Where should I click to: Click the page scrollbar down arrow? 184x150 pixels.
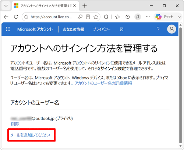(180, 146)
